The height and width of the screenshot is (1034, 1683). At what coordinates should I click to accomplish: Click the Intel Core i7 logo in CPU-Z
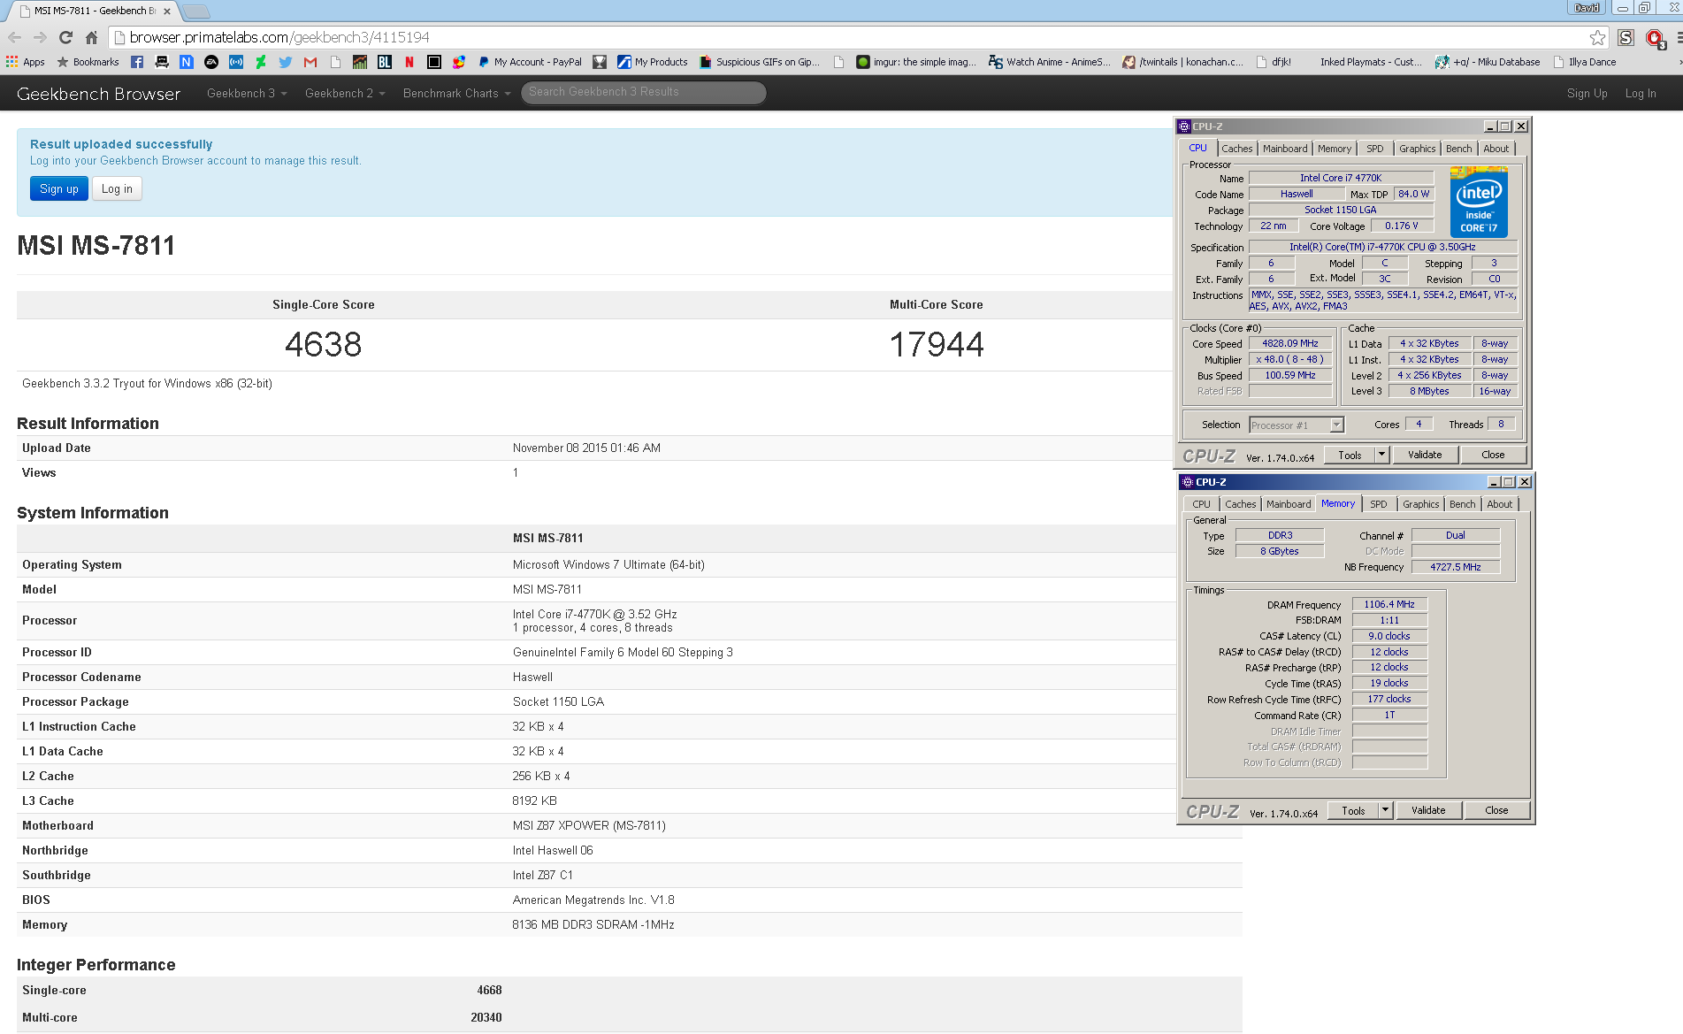pos(1479,202)
